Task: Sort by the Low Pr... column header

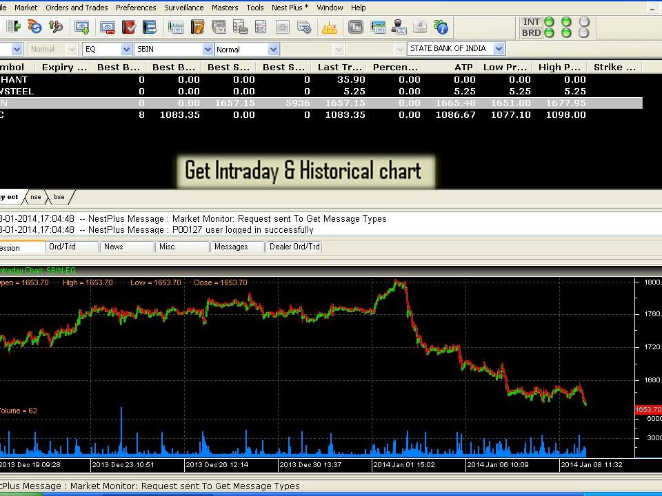Action: coord(505,67)
